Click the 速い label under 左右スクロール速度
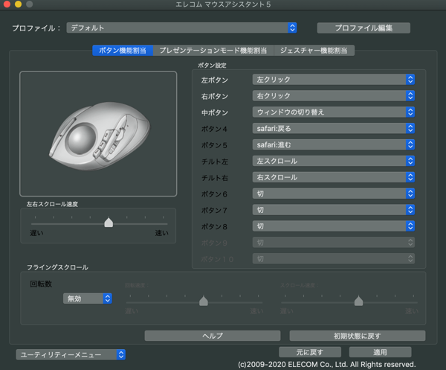446x370 pixels. 161,233
